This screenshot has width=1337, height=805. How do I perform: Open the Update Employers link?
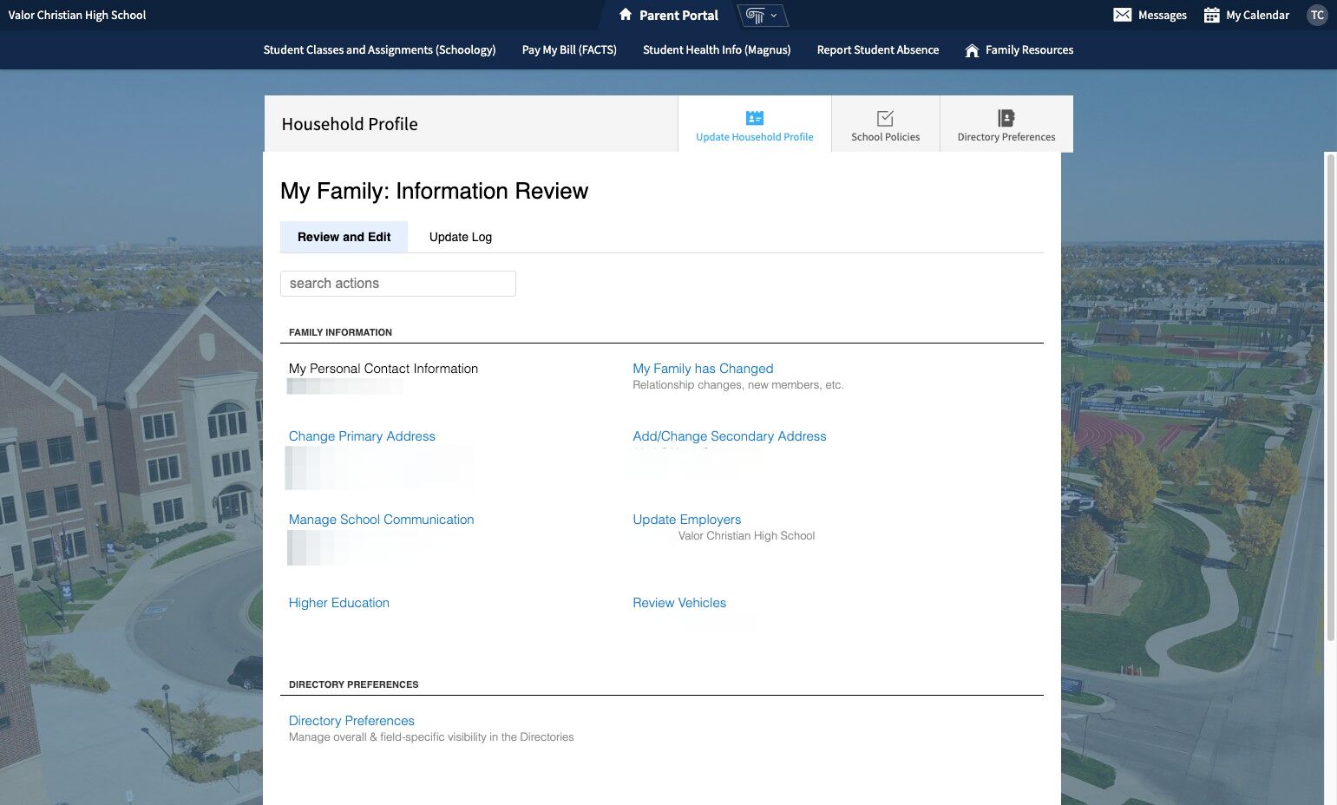[x=687, y=520]
